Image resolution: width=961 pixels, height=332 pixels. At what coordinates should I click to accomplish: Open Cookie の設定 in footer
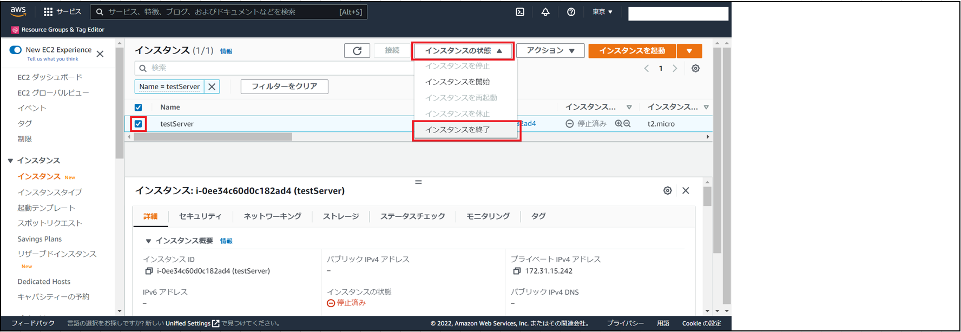pyautogui.click(x=701, y=323)
